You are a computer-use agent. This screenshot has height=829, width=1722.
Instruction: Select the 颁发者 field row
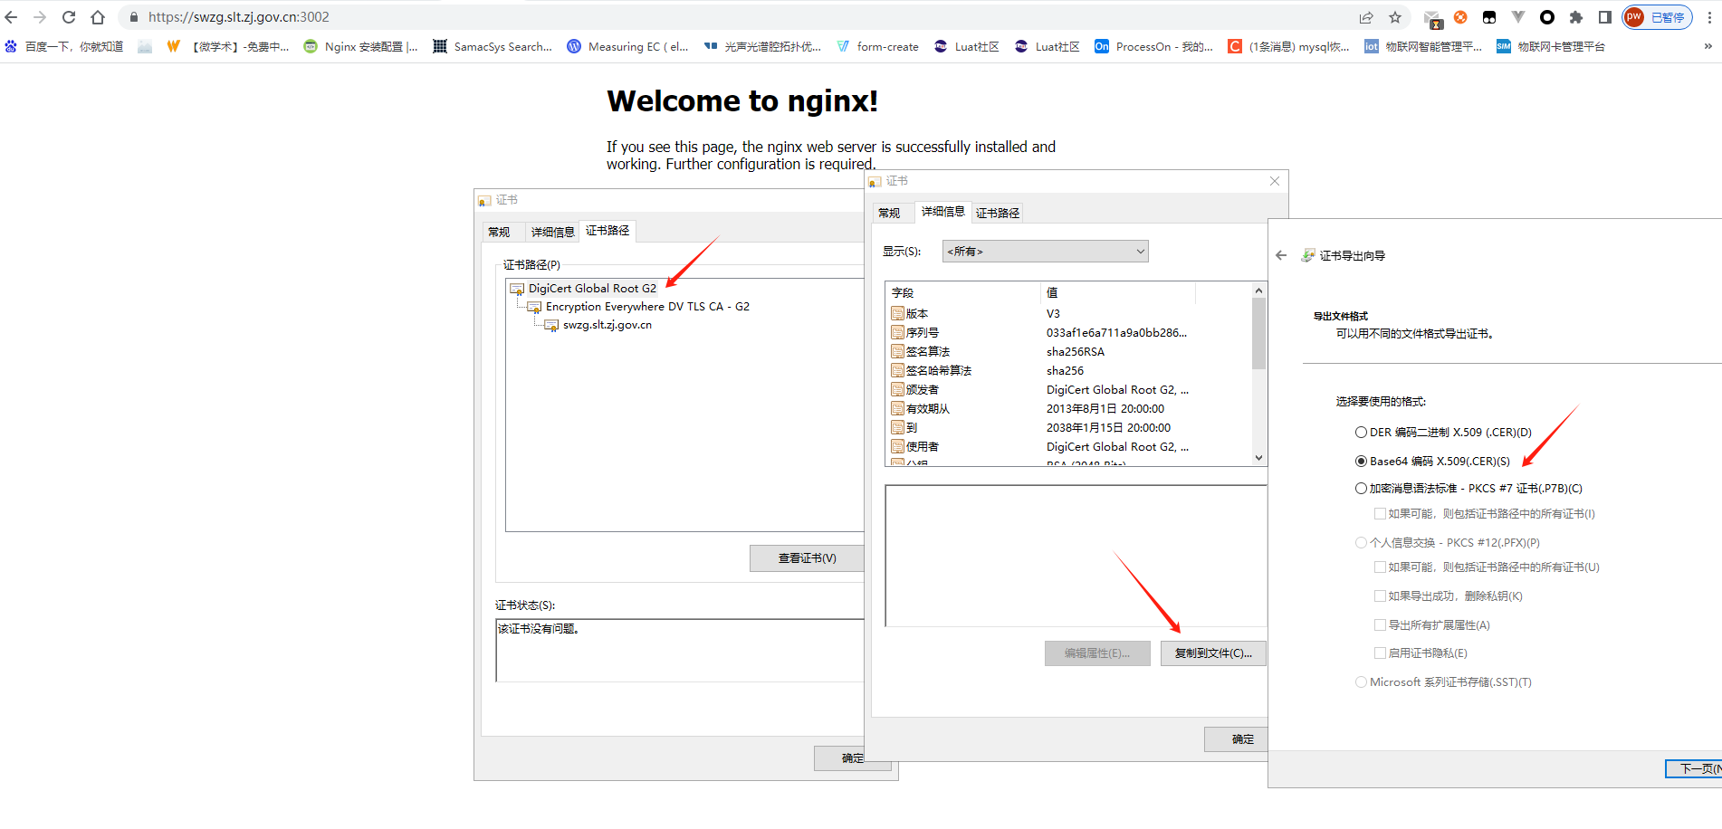point(1069,390)
